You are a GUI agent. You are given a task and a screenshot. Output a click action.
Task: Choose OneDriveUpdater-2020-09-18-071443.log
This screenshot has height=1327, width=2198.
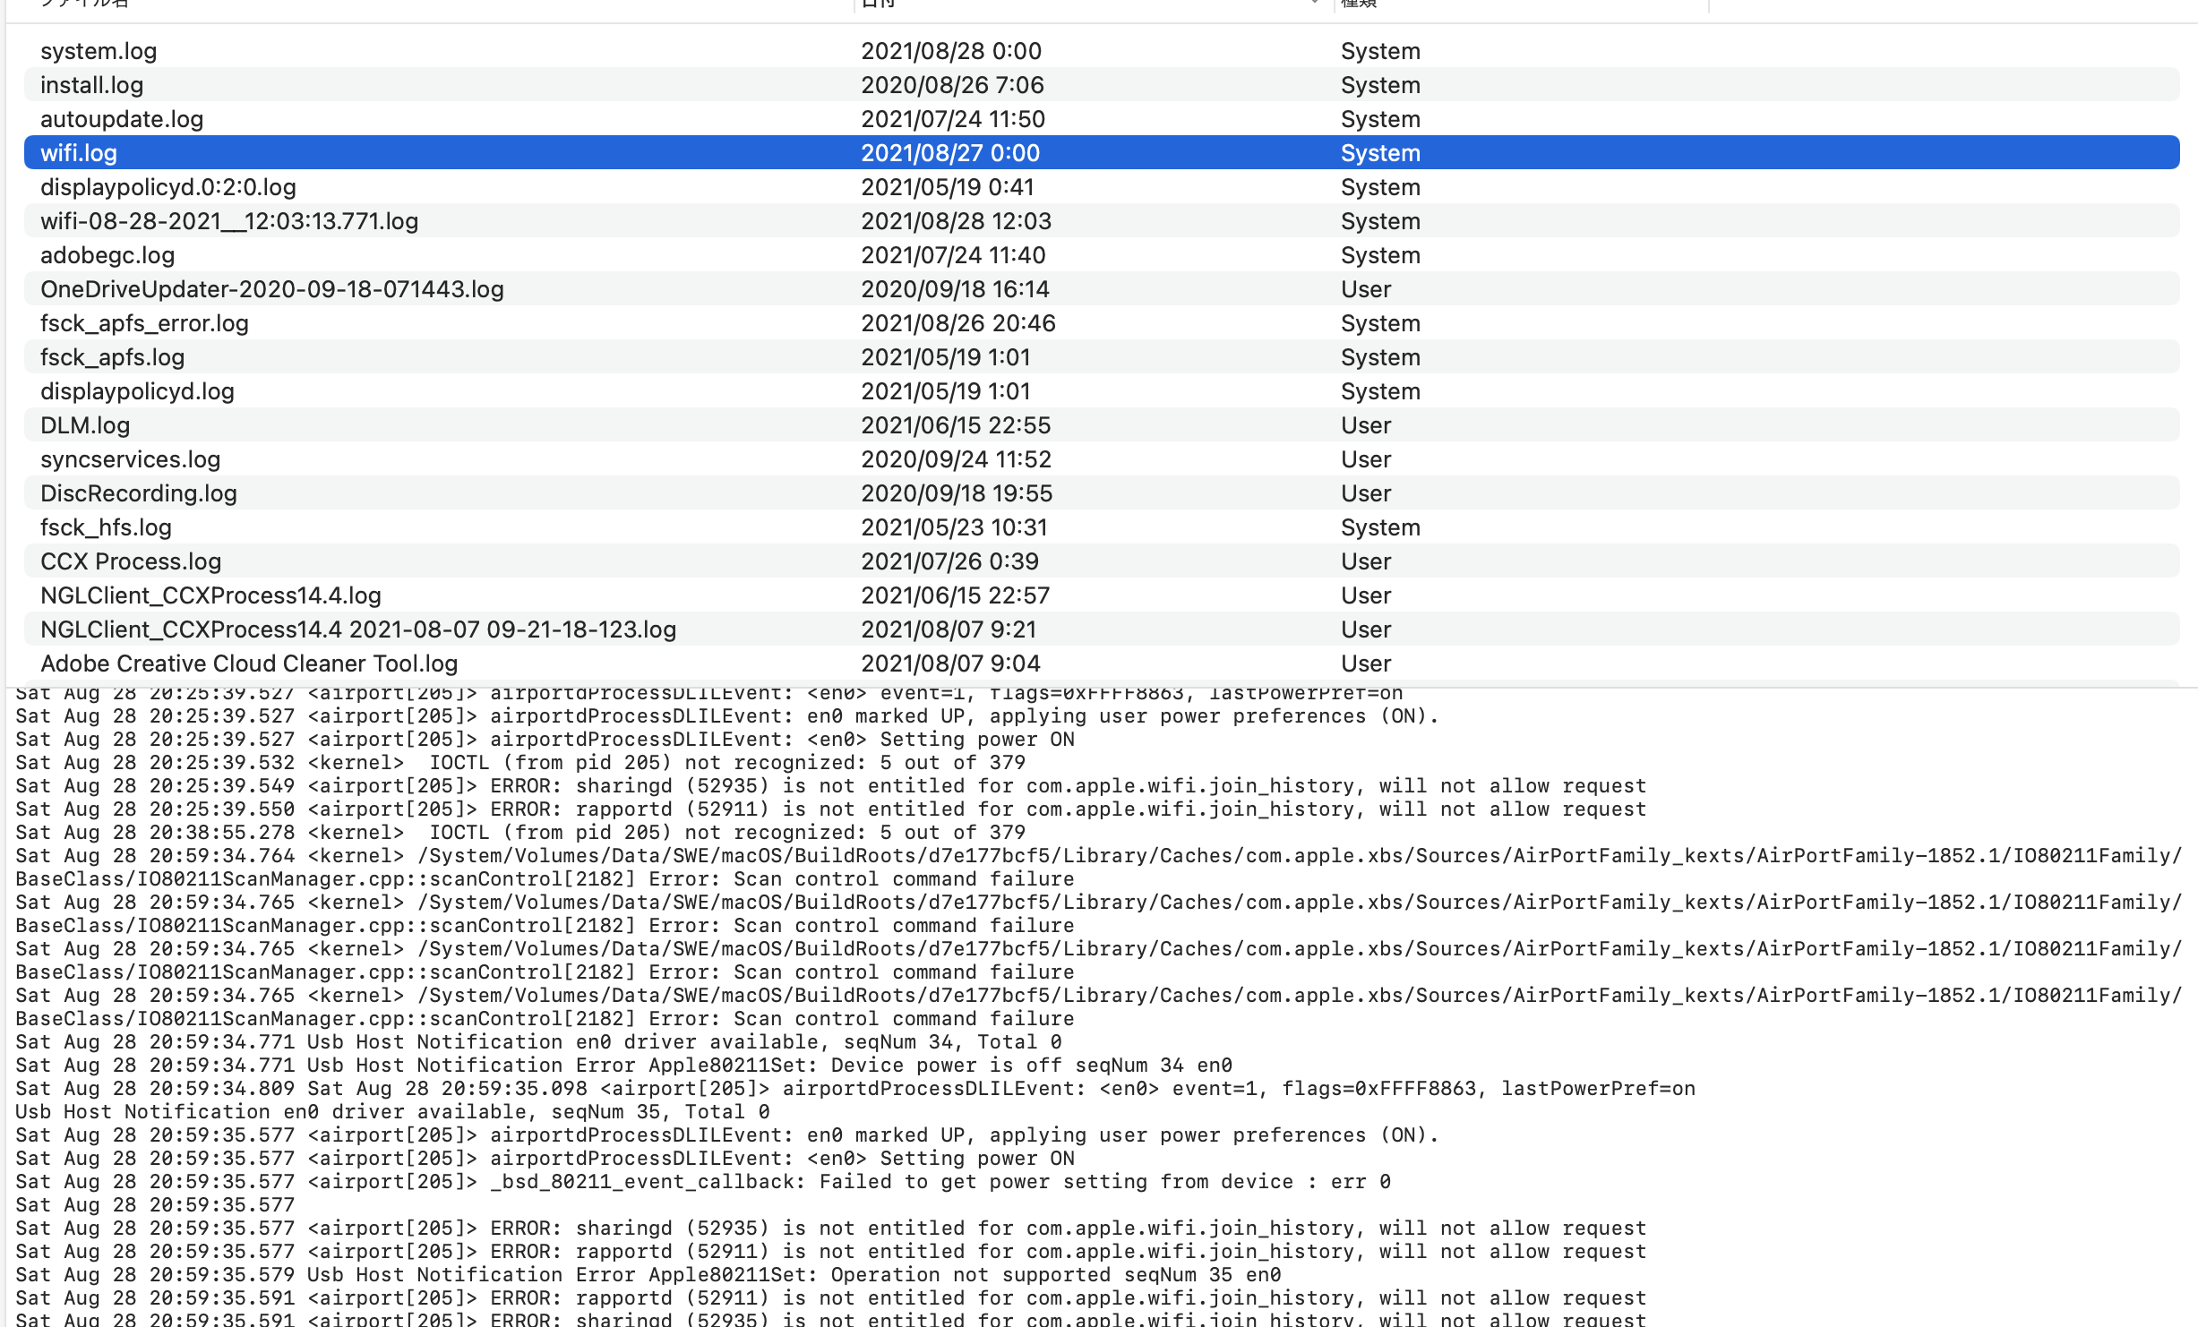coord(272,289)
